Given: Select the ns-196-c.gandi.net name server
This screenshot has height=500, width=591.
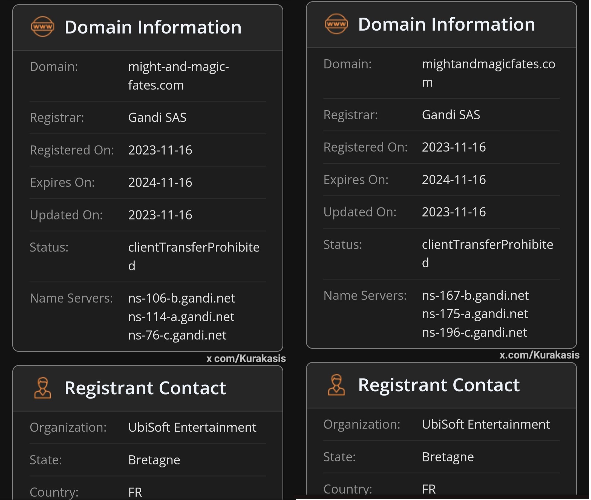Looking at the screenshot, I should [474, 332].
